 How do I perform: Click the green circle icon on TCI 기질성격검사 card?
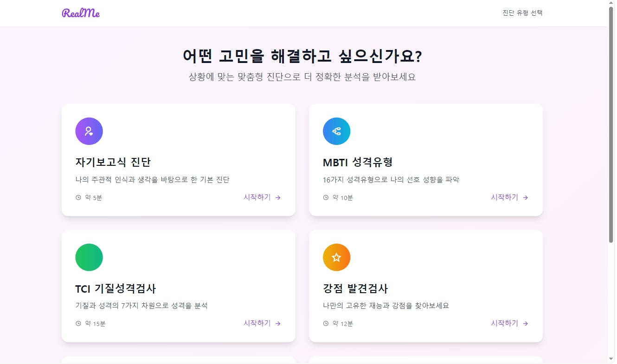click(x=89, y=257)
